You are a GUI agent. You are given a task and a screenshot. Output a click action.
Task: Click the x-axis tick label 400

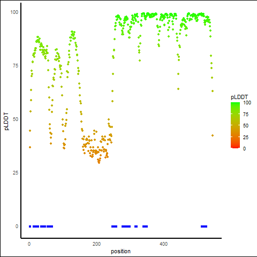[x=164, y=244]
